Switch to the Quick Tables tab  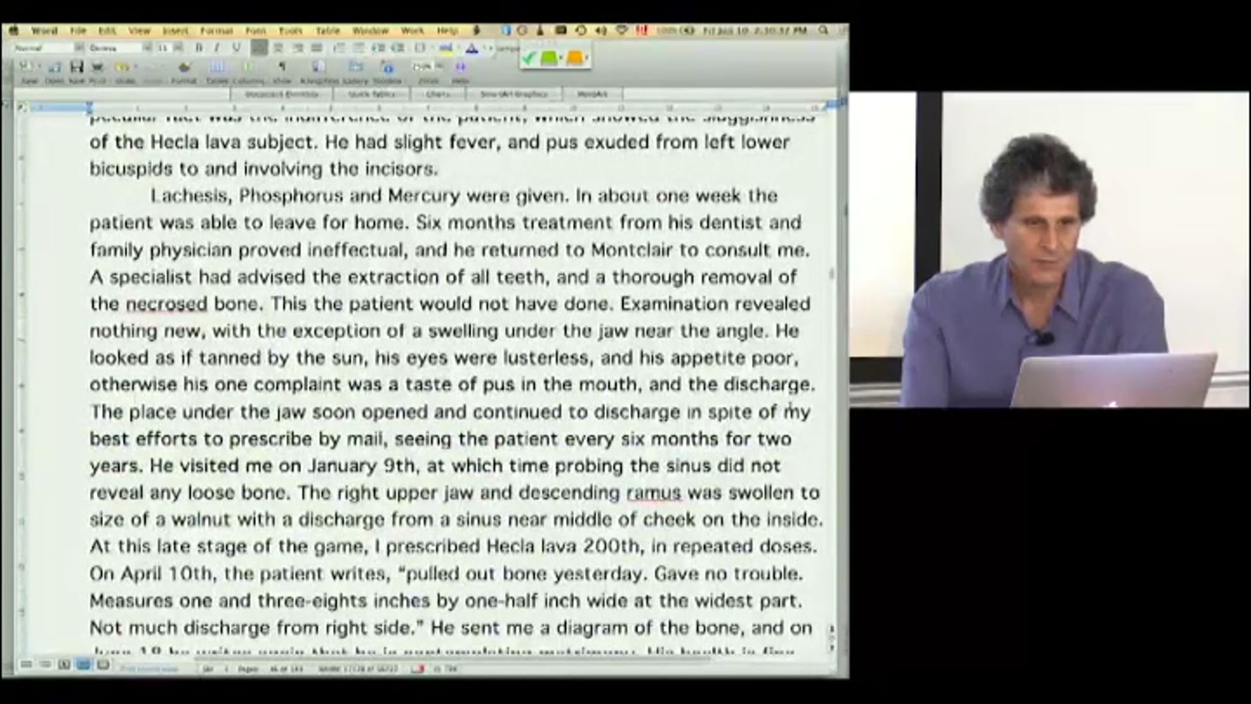371,94
